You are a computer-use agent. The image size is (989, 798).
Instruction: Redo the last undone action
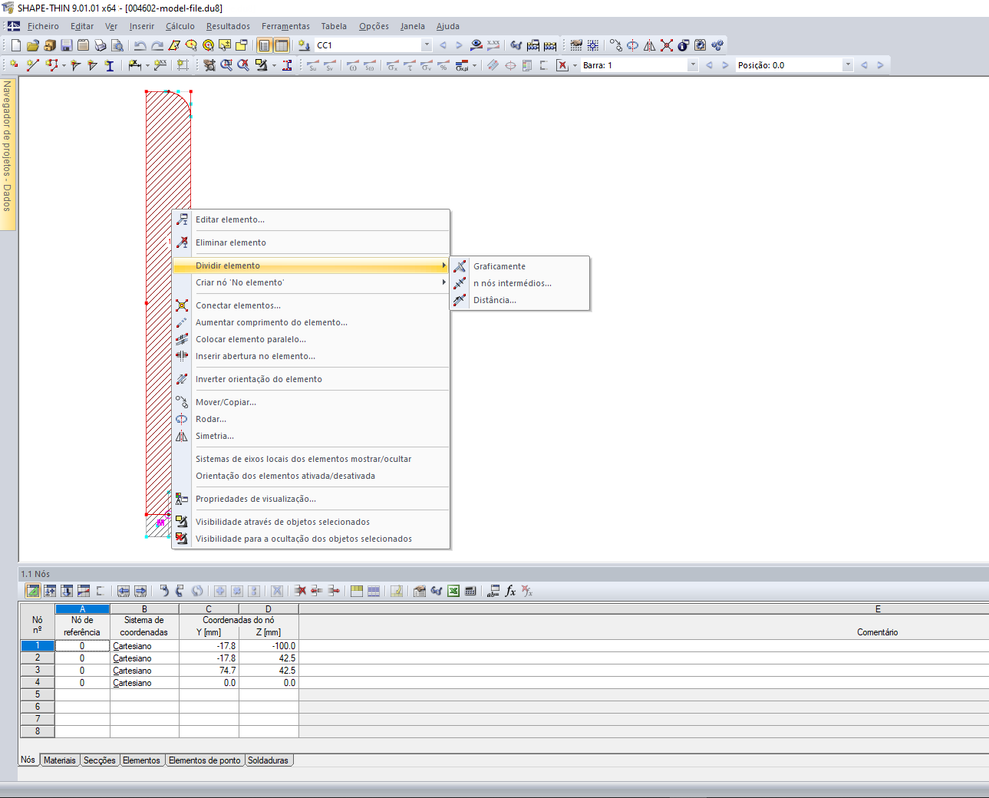coord(157,45)
